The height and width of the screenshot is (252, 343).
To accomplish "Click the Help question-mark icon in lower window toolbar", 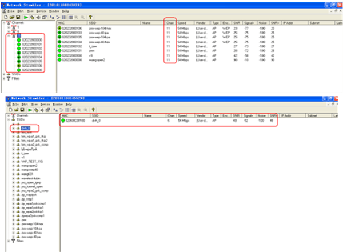I will coord(92,109).
